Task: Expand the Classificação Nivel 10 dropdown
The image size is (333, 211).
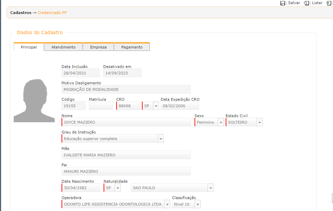Action: pyautogui.click(x=198, y=205)
